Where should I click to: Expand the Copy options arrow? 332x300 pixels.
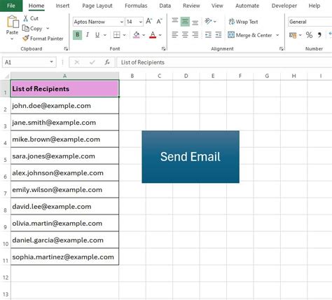pos(48,28)
